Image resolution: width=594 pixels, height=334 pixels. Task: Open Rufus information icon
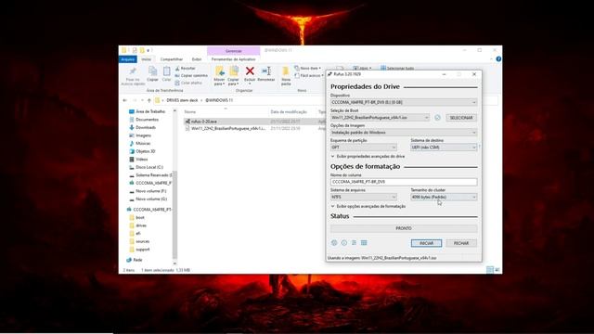point(344,243)
